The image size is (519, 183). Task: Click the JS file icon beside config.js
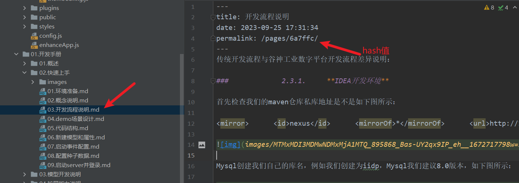34,36
